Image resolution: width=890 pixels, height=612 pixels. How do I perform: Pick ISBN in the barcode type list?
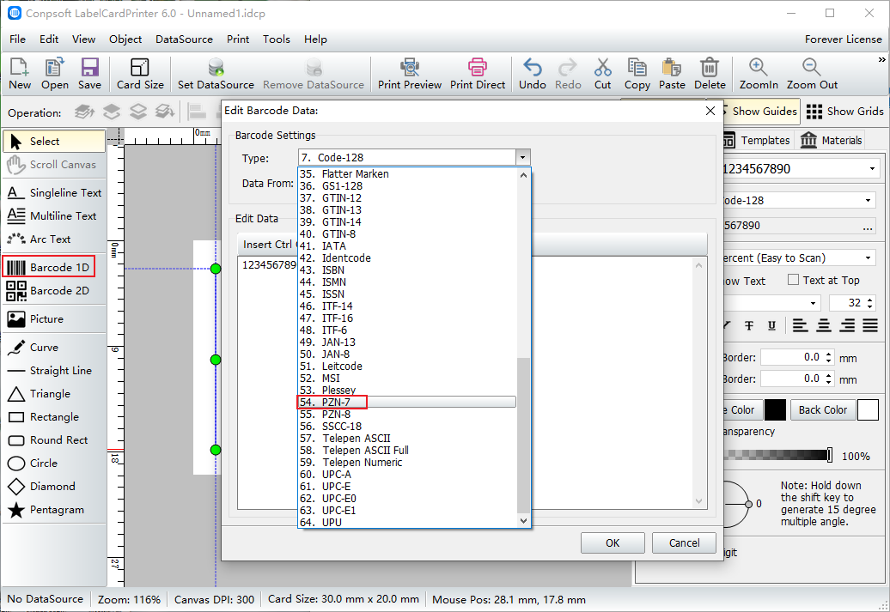[x=407, y=270]
